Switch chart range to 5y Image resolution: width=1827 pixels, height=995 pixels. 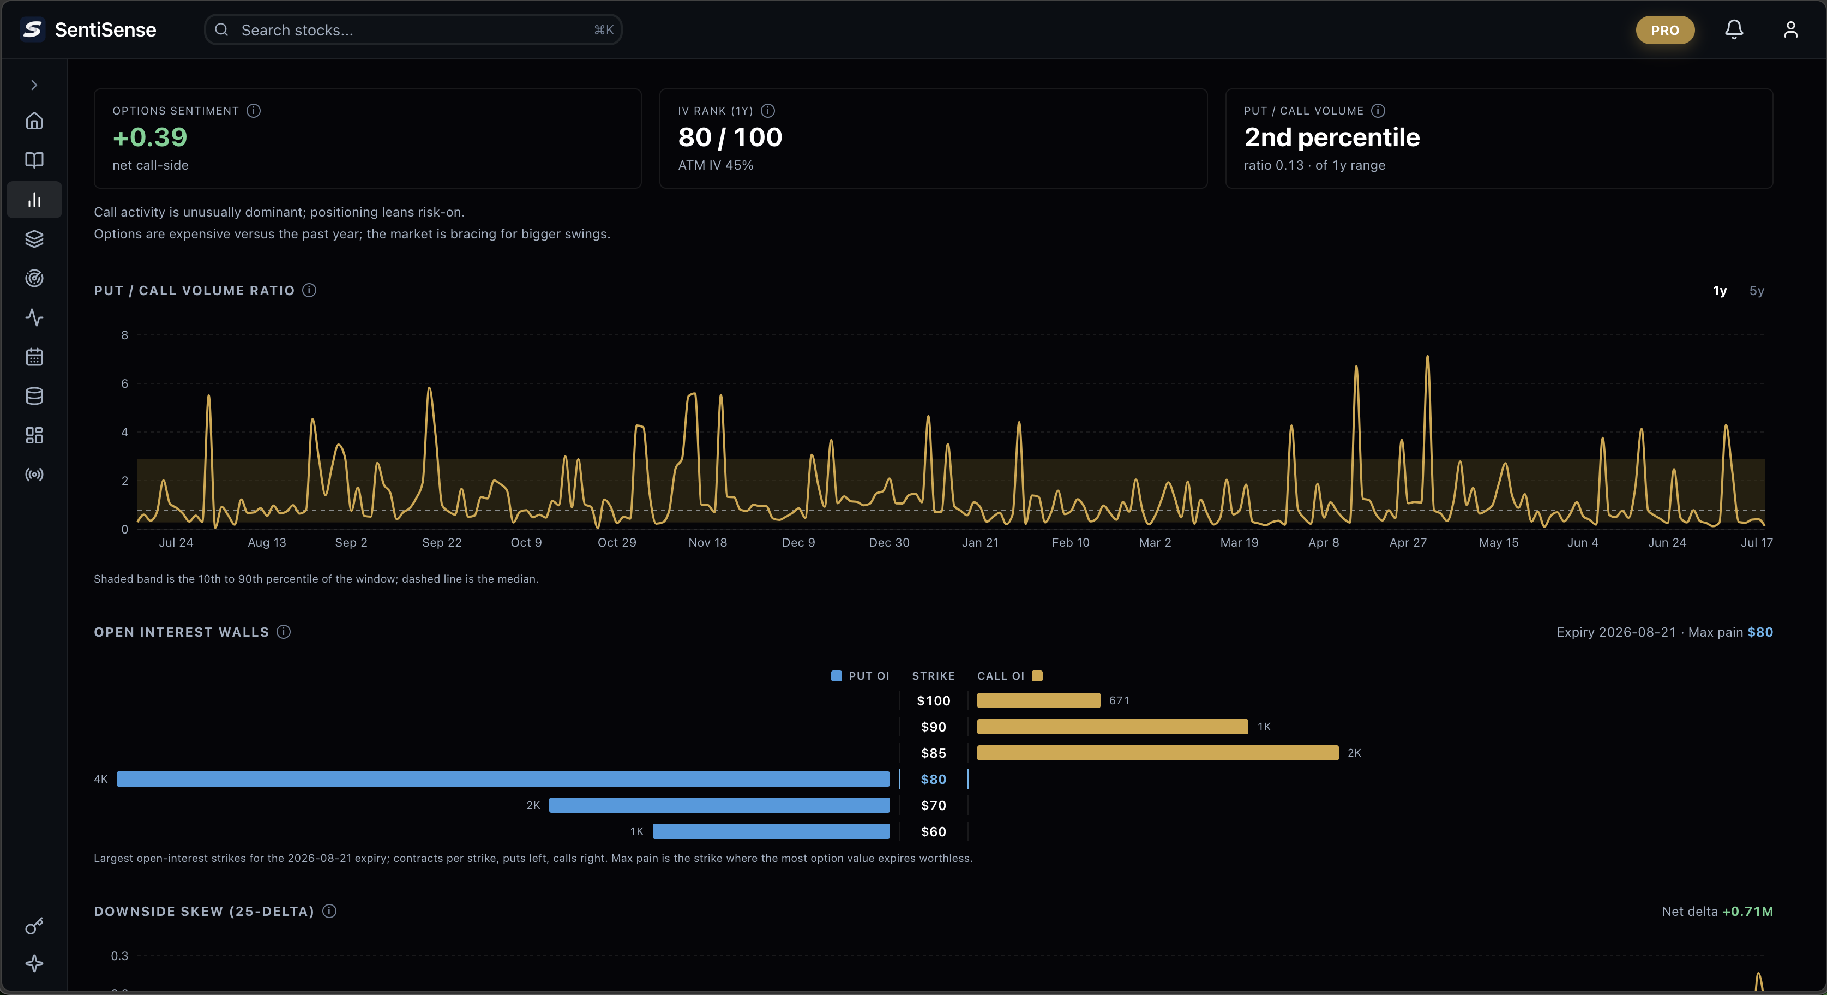click(x=1757, y=291)
